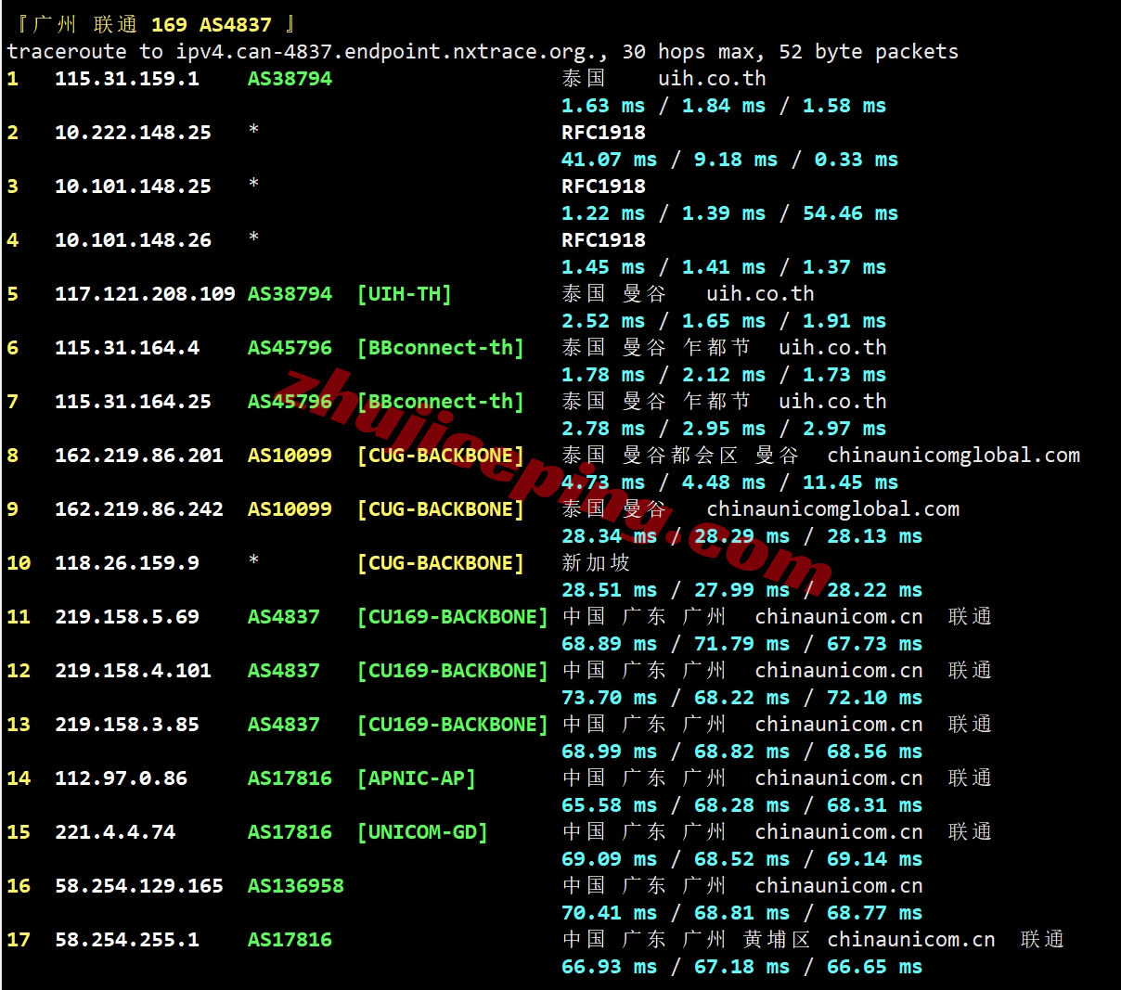
Task: Click the 66.93 ms latency value
Action: (609, 966)
